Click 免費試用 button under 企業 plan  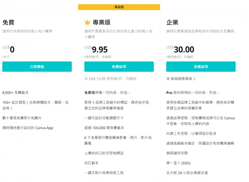(x=201, y=66)
